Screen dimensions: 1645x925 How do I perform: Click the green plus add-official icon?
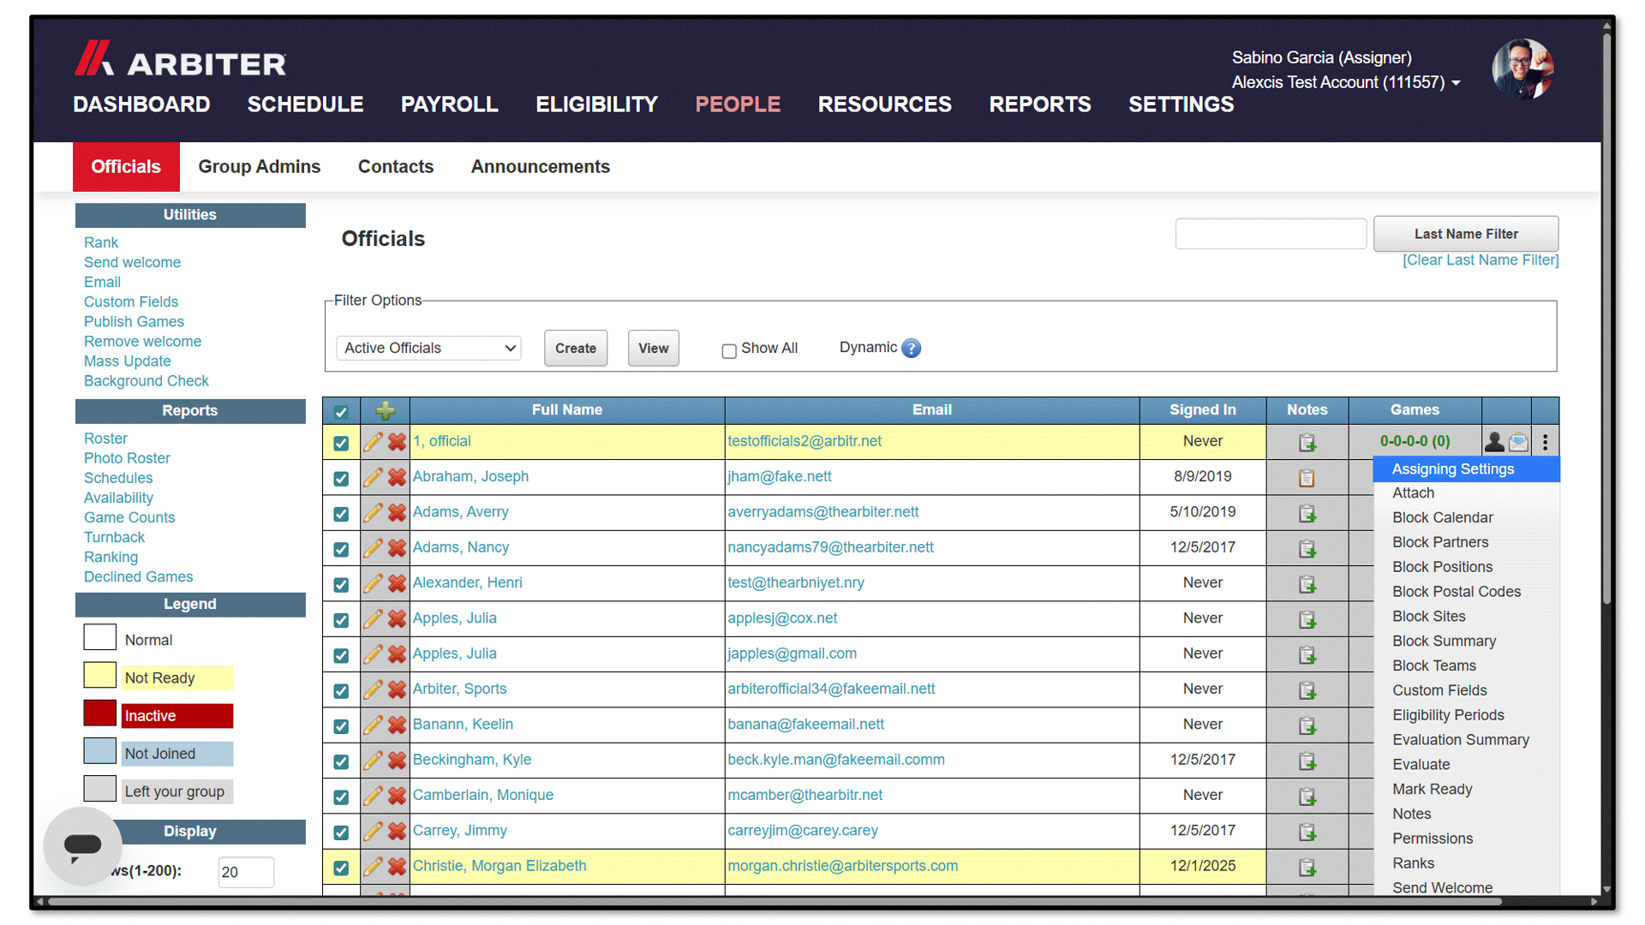pyautogui.click(x=385, y=411)
